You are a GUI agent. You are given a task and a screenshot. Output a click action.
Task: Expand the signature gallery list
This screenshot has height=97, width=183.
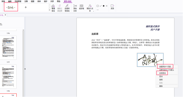pos(49,10)
